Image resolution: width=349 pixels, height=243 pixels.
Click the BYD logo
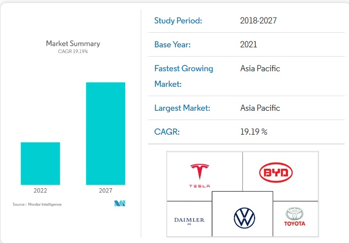[x=276, y=173]
